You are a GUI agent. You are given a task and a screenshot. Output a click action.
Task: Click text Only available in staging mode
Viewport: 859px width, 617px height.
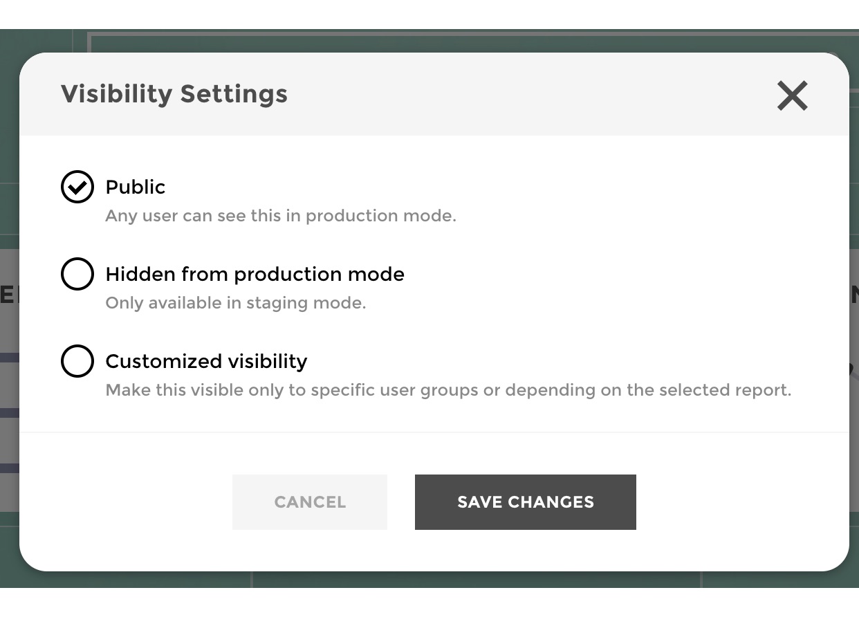tap(235, 302)
